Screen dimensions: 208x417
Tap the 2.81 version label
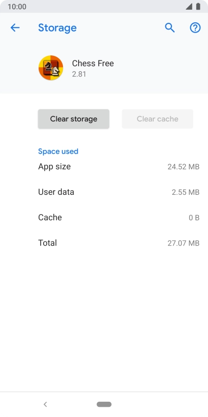tap(79, 74)
